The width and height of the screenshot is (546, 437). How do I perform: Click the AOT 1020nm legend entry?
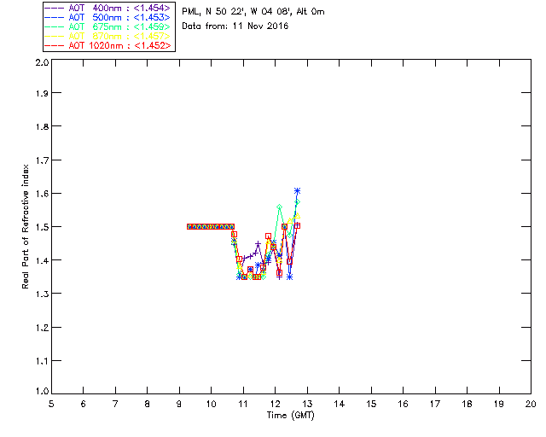pos(108,45)
